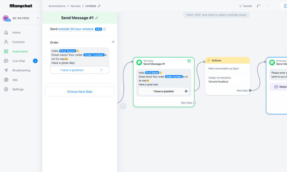Screen dimensions: 287x172
Task: Click the Send Message #1 panel title
Action: [77, 18]
